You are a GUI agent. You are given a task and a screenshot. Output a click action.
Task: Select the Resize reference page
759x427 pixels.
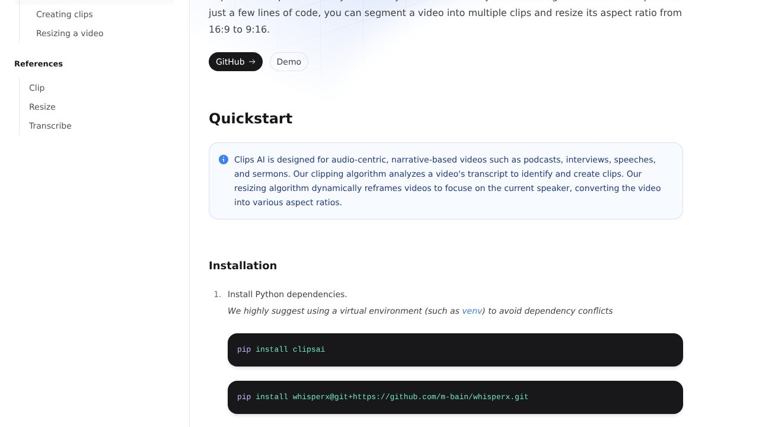click(42, 107)
